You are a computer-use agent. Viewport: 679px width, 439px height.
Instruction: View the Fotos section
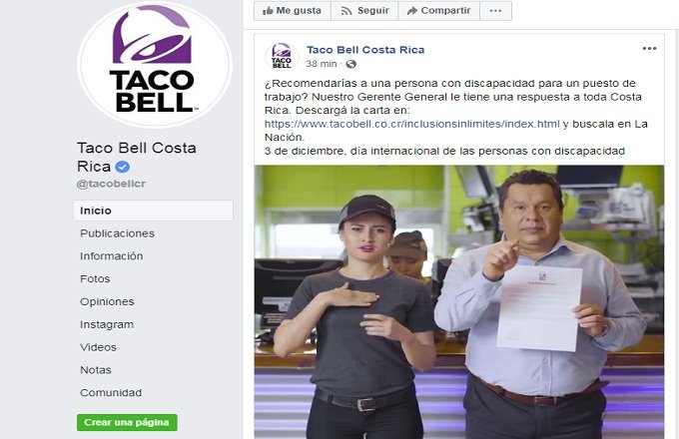[95, 279]
